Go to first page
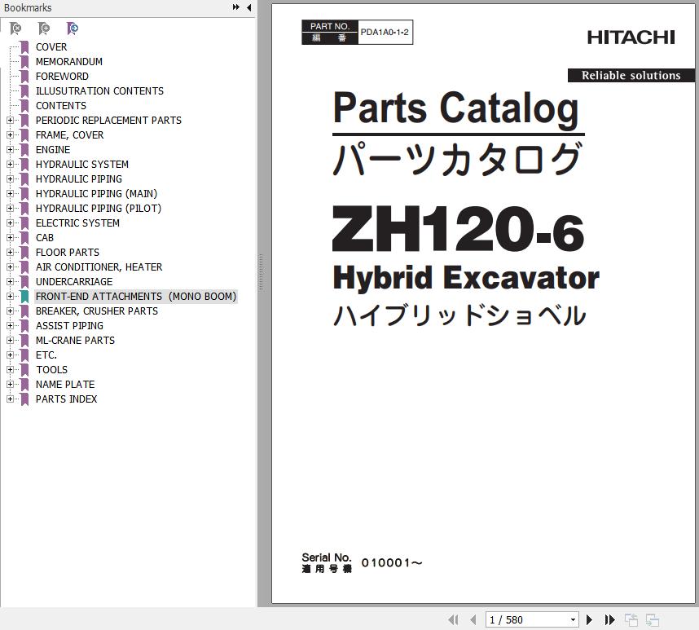The width and height of the screenshot is (699, 630). (453, 619)
